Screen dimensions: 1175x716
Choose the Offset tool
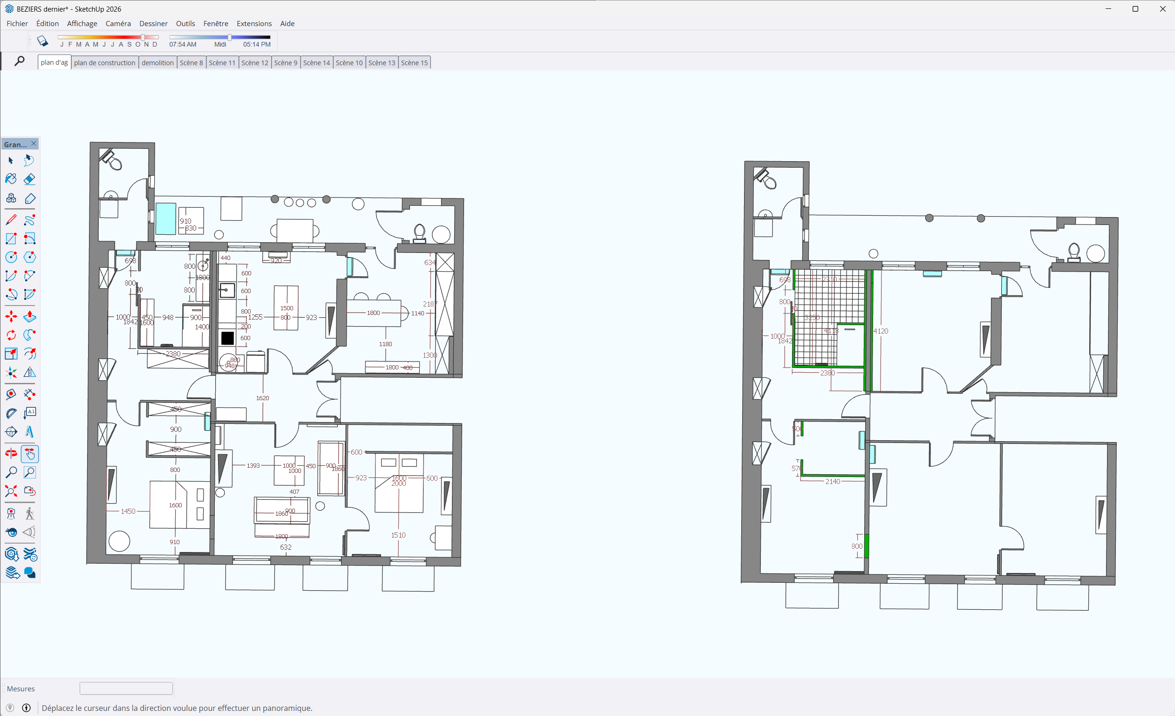coord(29,354)
